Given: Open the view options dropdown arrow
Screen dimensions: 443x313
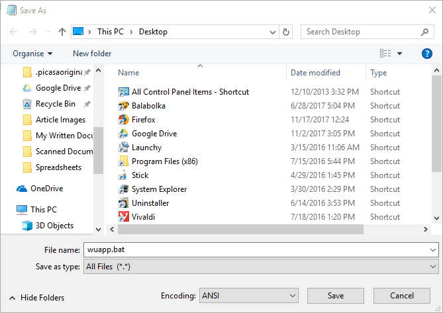Looking at the screenshot, I should (x=399, y=54).
